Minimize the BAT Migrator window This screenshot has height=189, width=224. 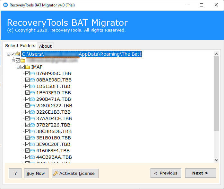click(187, 5)
